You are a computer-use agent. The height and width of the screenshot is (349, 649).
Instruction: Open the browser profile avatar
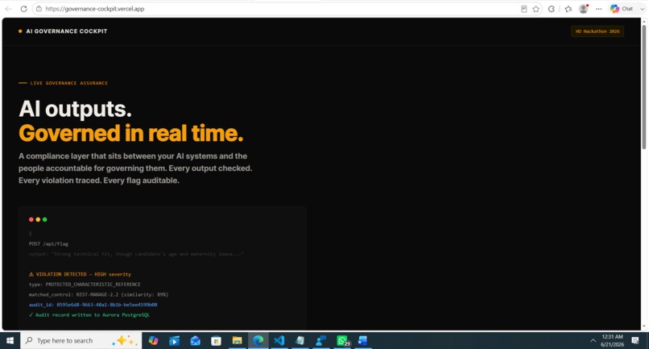click(584, 9)
